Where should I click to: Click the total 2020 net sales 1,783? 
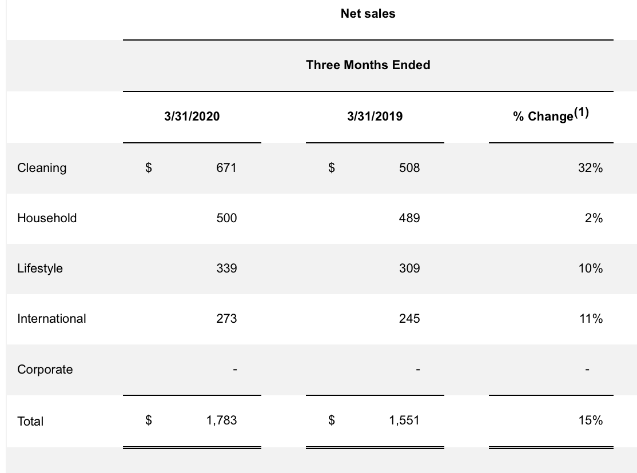click(221, 420)
